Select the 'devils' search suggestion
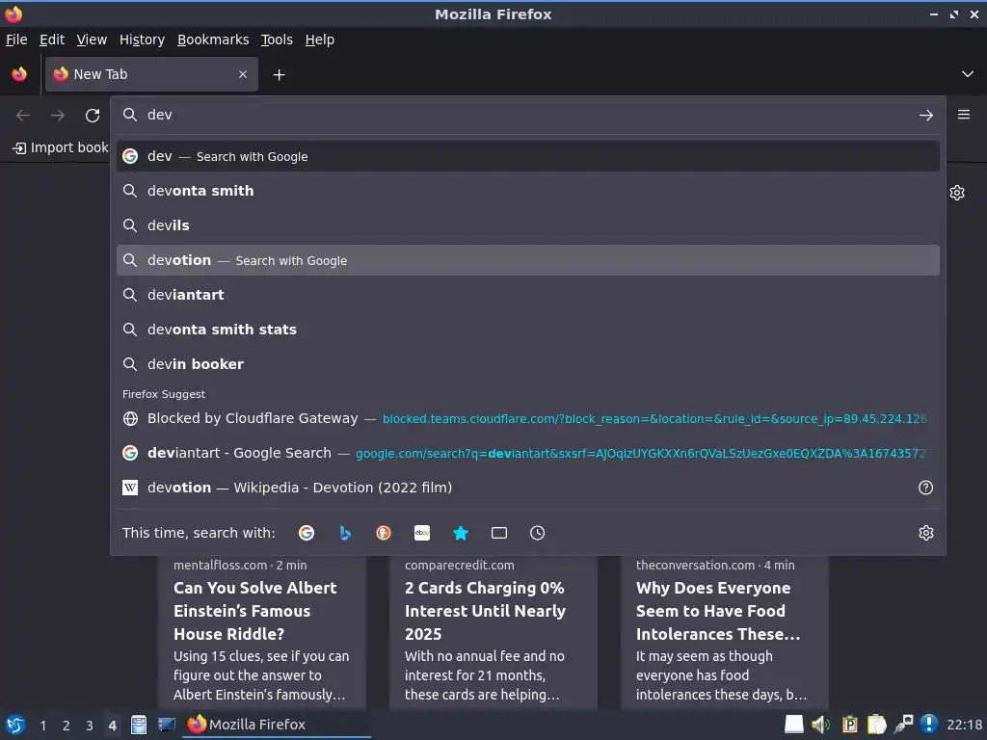987x740 pixels. click(527, 225)
